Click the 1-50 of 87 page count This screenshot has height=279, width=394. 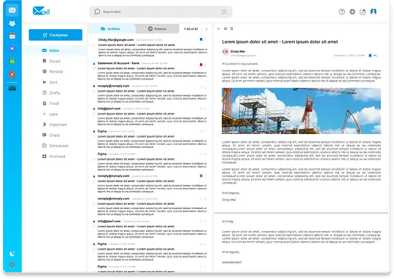[190, 29]
